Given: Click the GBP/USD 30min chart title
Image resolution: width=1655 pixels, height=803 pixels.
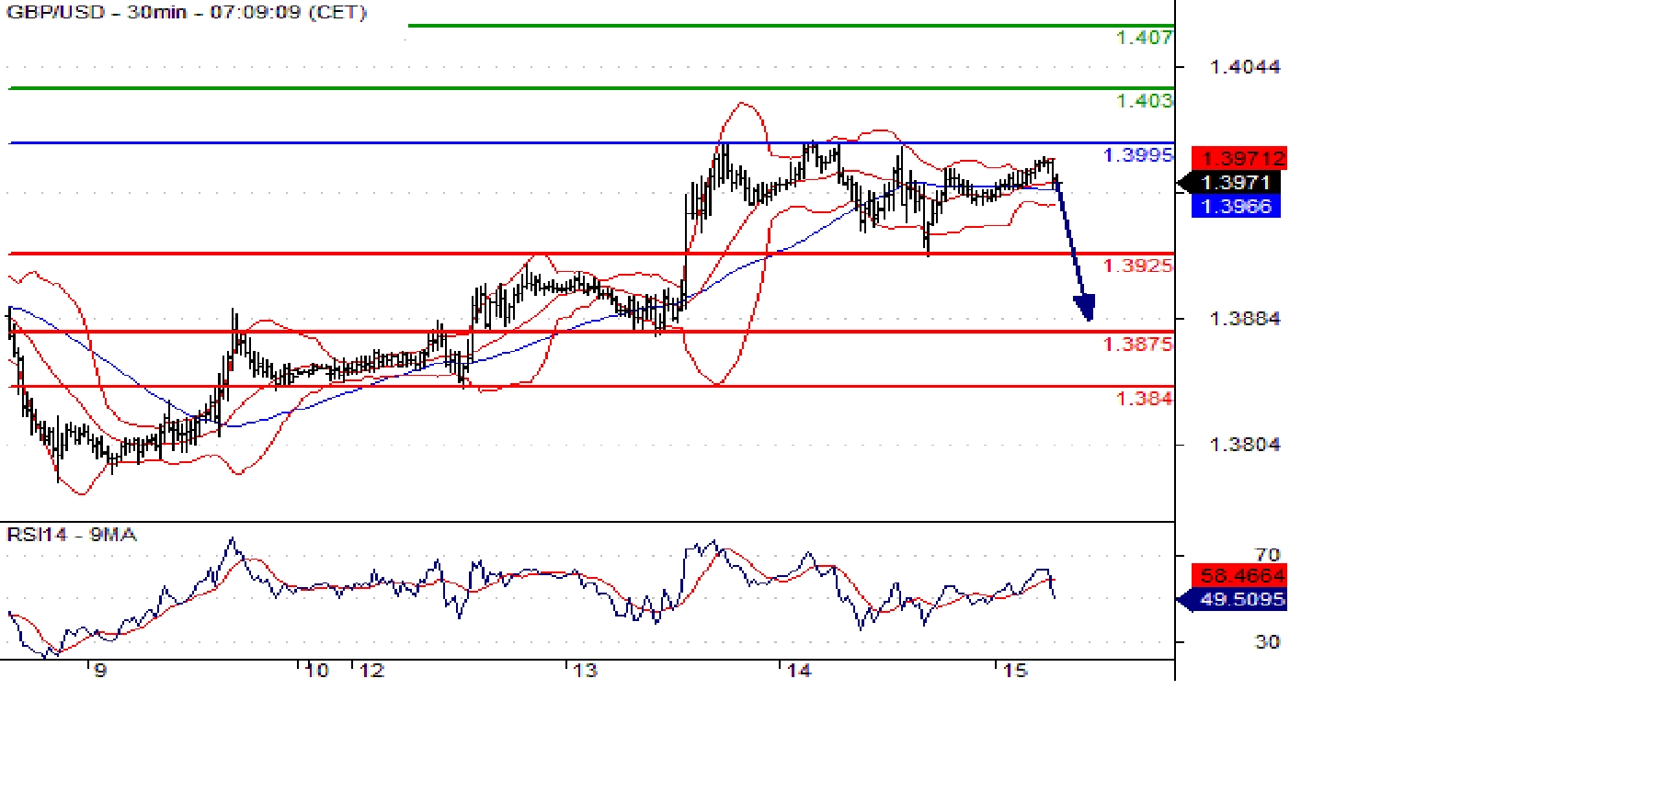Looking at the screenshot, I should (x=187, y=13).
